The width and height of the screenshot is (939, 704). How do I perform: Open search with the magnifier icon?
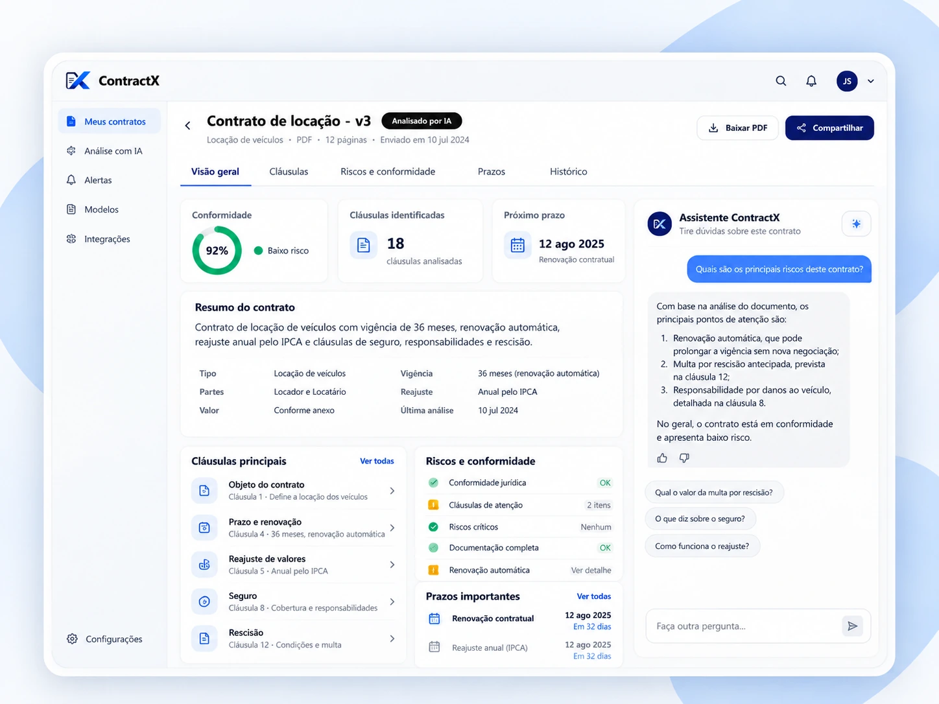click(x=781, y=81)
